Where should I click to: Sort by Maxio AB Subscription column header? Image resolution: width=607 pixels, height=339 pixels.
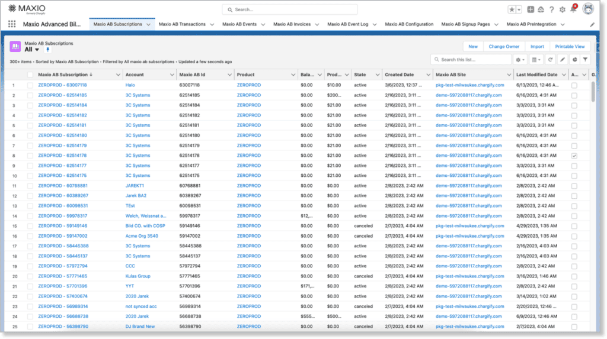[x=65, y=75]
